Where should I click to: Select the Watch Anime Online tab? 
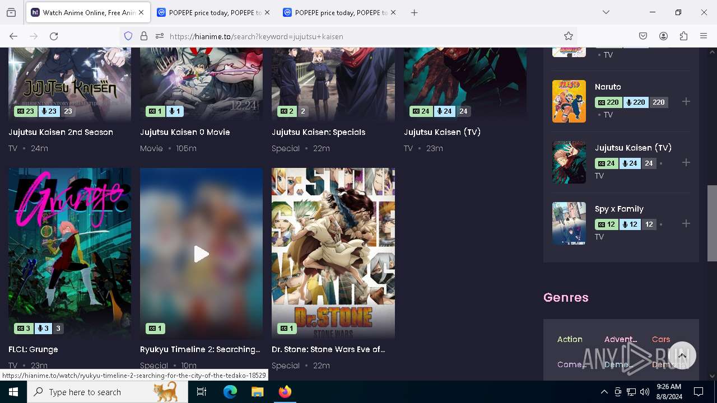[x=87, y=12]
